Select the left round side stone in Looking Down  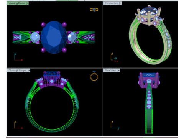[x=35, y=37]
